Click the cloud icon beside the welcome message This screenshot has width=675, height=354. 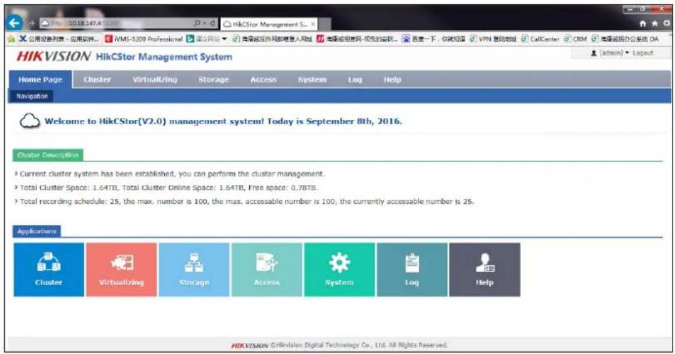pyautogui.click(x=30, y=121)
